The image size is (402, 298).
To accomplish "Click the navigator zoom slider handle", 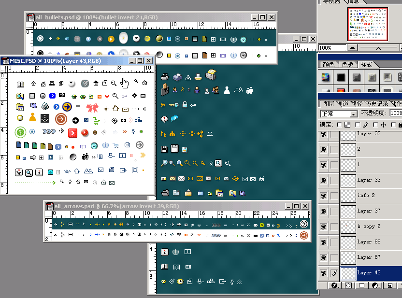I will tap(378, 49).
